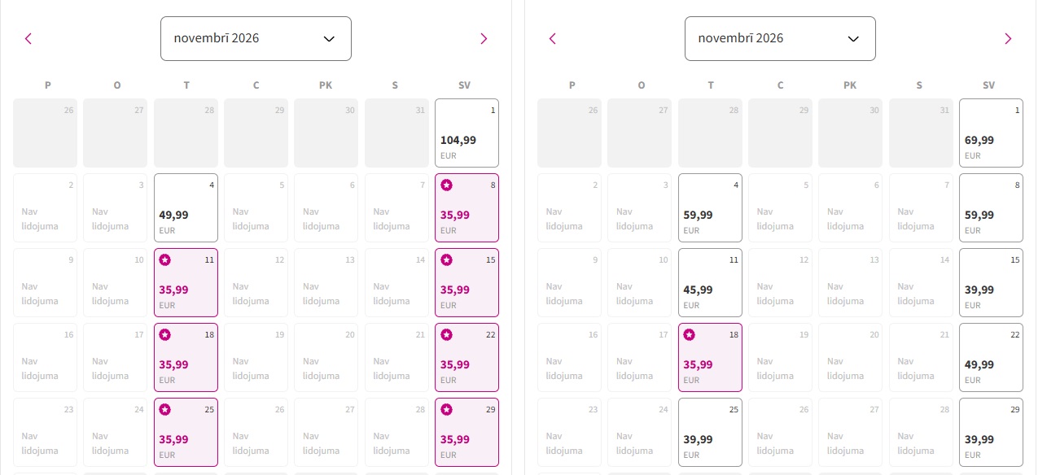
Task: Open right calendar novembrī 2026 month dropdown
Action: click(779, 38)
